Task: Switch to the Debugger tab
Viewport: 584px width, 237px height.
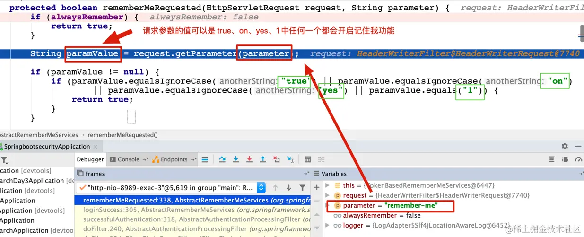Action: [x=90, y=159]
